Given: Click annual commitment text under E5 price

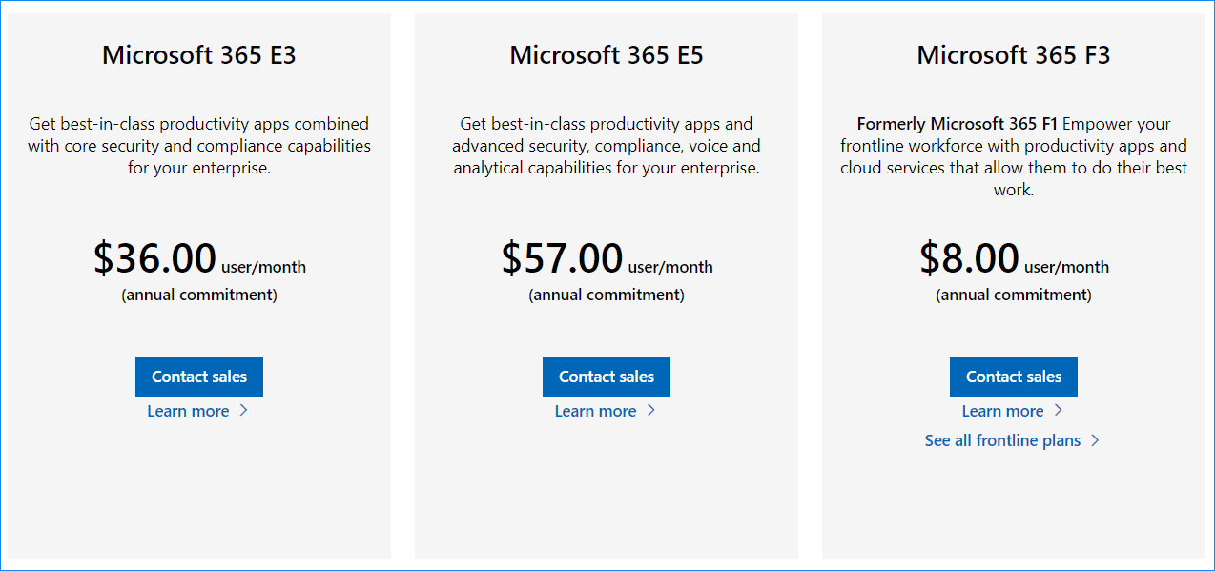Looking at the screenshot, I should [x=606, y=295].
